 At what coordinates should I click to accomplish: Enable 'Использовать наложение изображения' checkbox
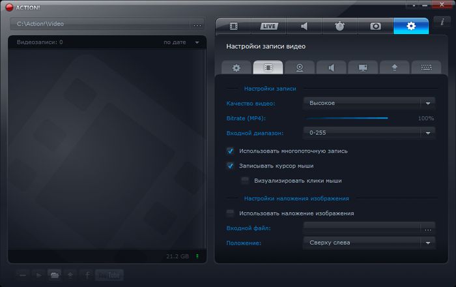point(230,213)
